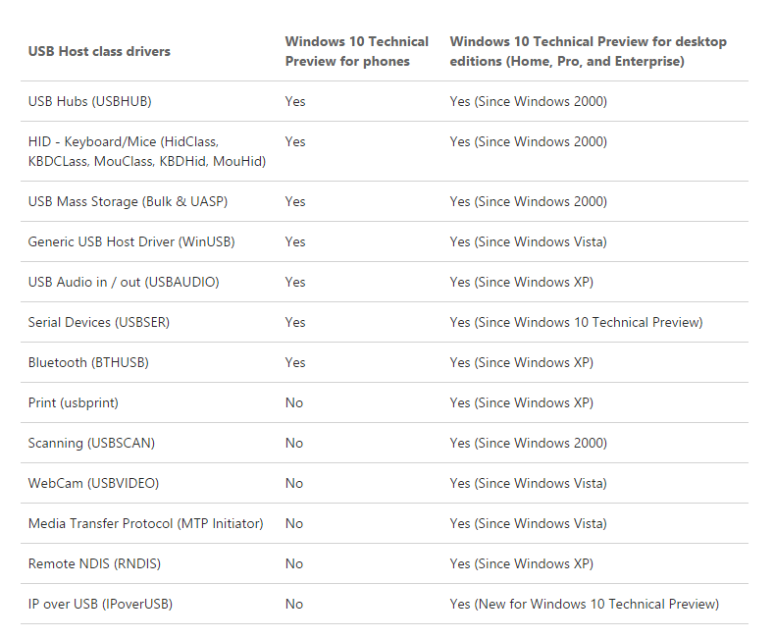The image size is (775, 639).
Task: Select "USB Audio in / out (USBAUDIO)" cell
Action: [x=124, y=283]
